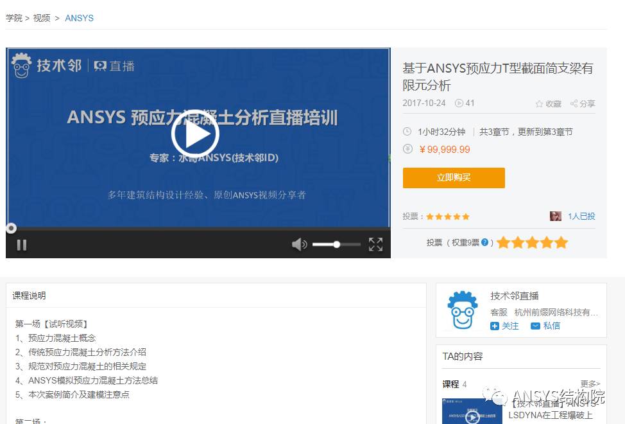Select the 课程说明 tab heading
The width and height of the screenshot is (625, 424).
click(x=29, y=296)
